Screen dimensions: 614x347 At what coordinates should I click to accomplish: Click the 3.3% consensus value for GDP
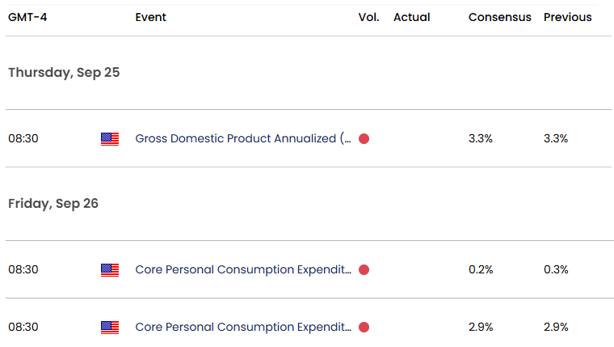pyautogui.click(x=481, y=138)
